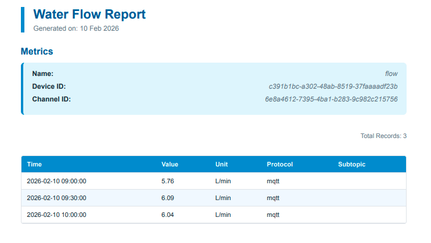Click the 'Generated on: 10 Feb 2026' line
Viewport: 431px width, 243px height.
(x=76, y=28)
